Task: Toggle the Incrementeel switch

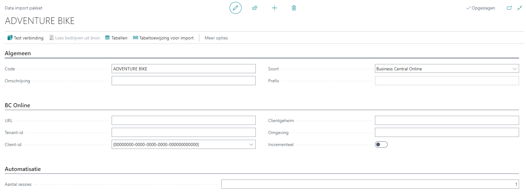Action: [381, 144]
